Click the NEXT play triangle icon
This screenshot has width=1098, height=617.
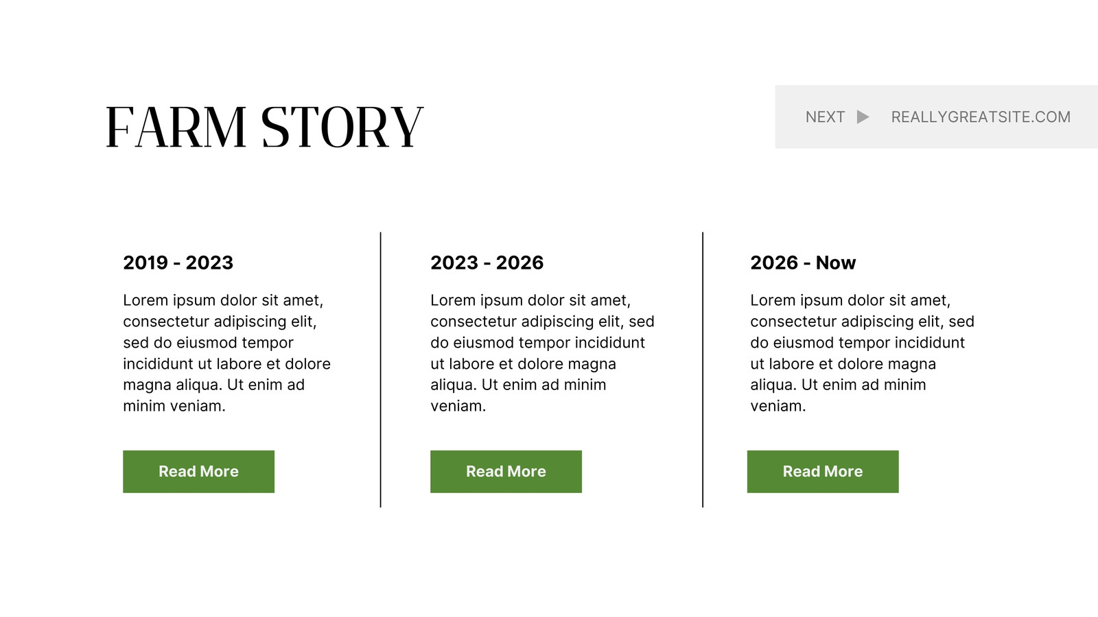[863, 117]
